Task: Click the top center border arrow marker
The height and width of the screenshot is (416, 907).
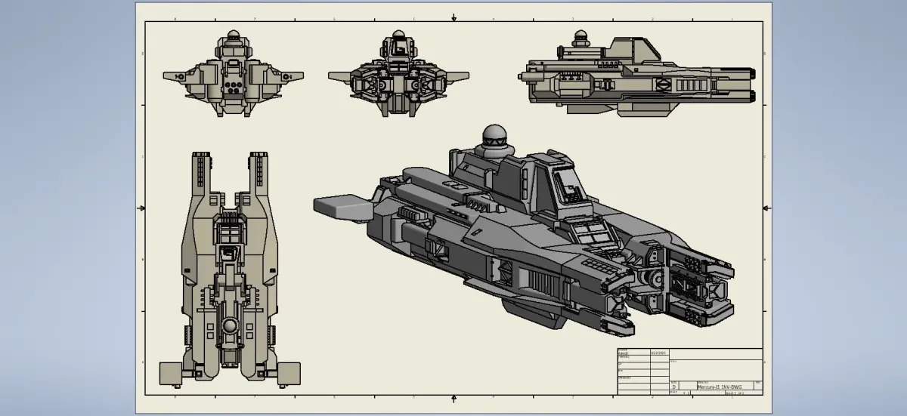Action: 453,16
